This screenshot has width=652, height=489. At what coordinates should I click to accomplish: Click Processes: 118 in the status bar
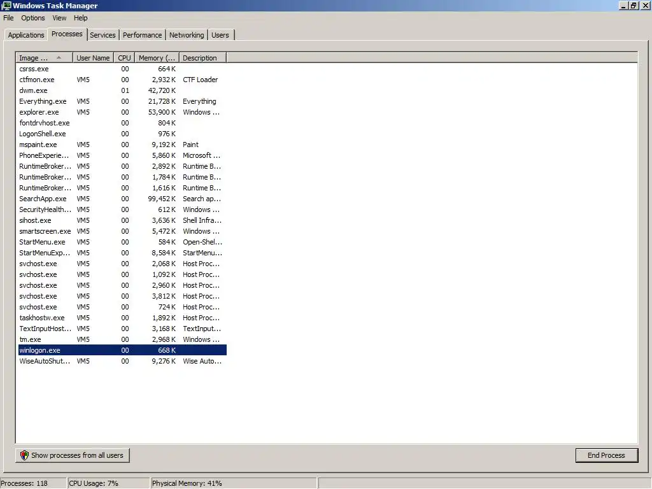[x=25, y=484]
